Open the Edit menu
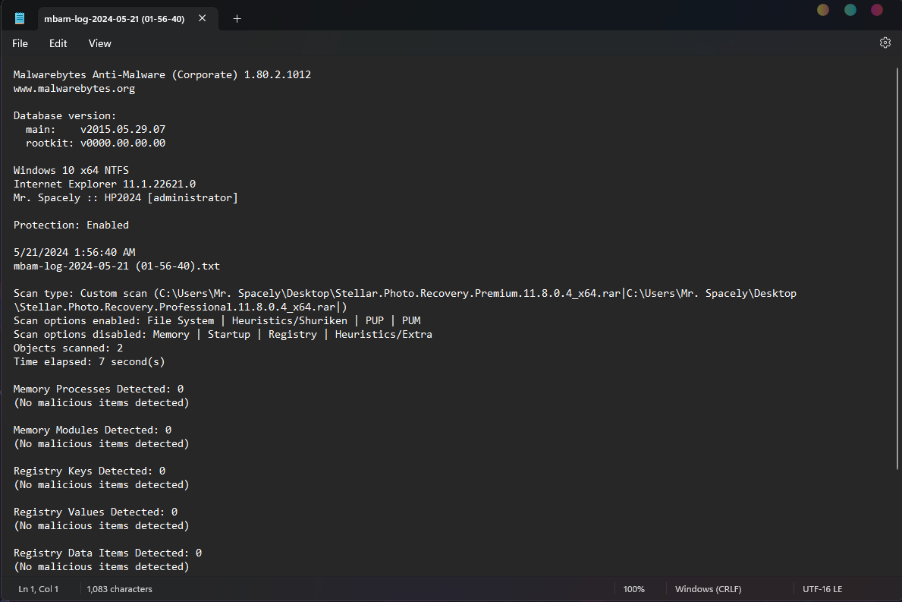 click(58, 44)
